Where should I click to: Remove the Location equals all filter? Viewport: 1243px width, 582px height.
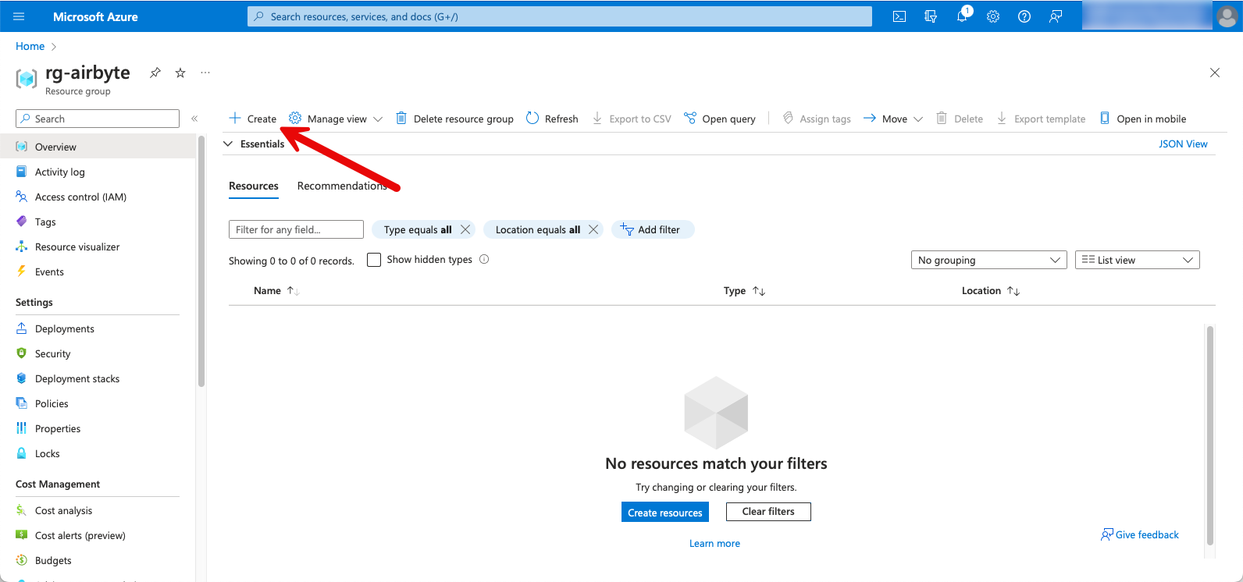click(x=593, y=229)
